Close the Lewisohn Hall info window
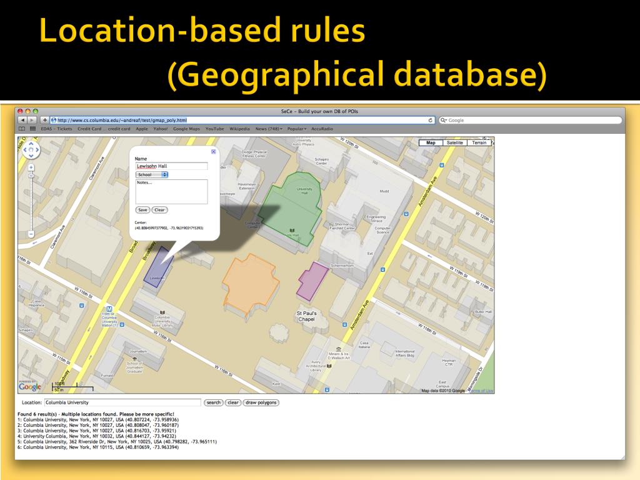Screen dimensions: 640x480 tap(214, 152)
